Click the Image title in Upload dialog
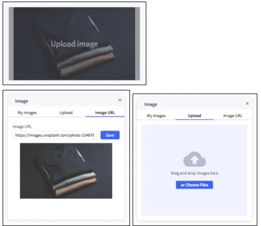The image size is (261, 226). (150, 105)
